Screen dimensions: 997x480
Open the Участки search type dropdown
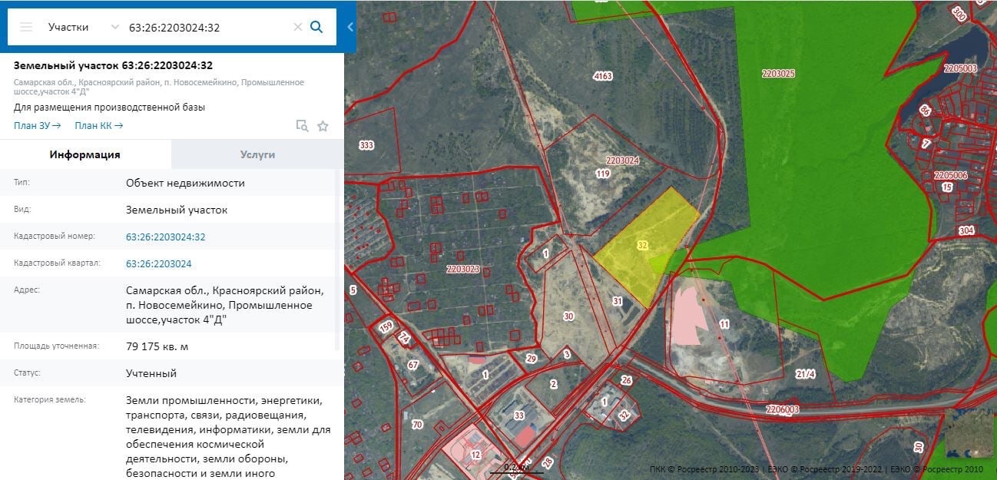click(82, 27)
